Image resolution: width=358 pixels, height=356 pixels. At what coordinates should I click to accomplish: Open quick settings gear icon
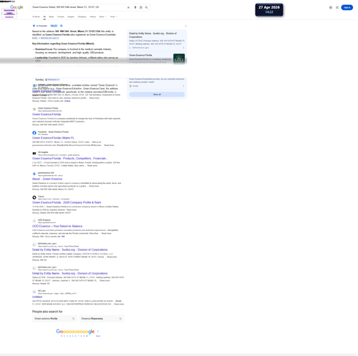click(331, 7)
